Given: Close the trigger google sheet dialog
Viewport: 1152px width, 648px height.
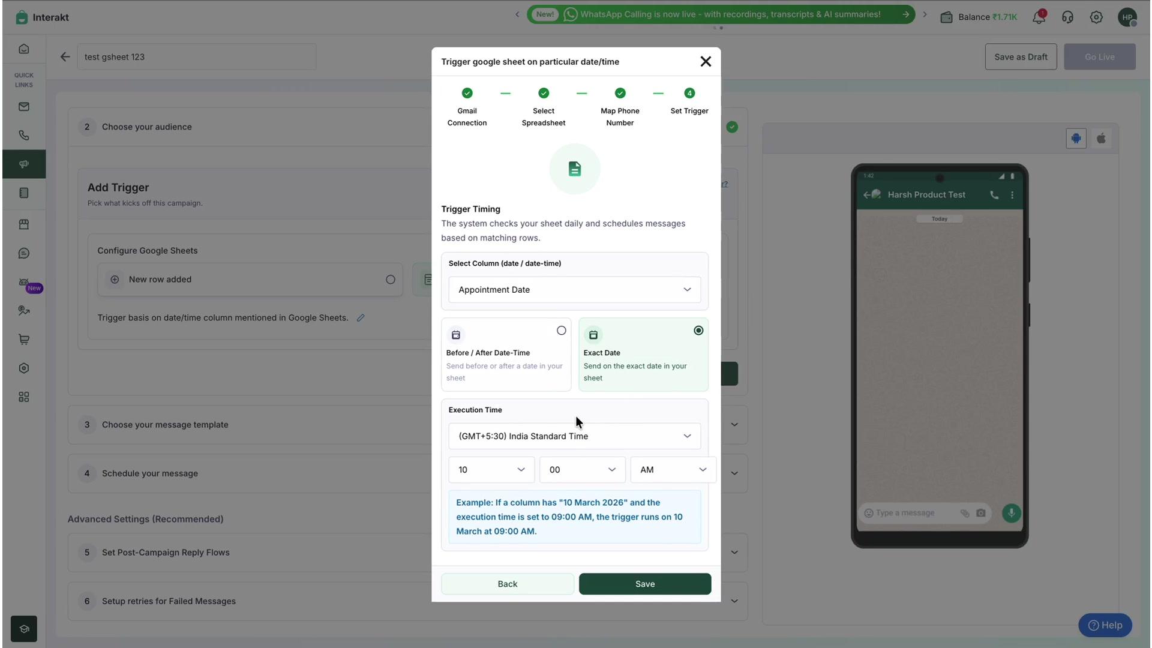Looking at the screenshot, I should coord(706,62).
